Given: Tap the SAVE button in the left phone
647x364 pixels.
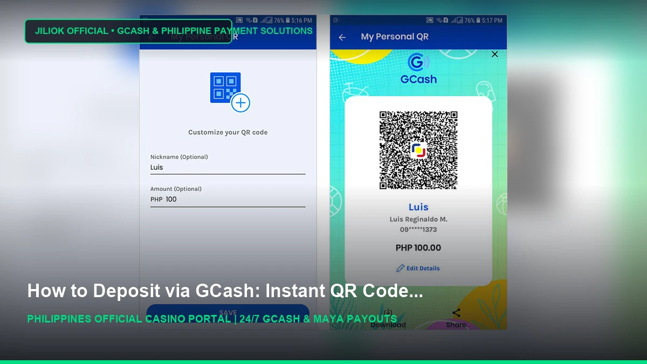Looking at the screenshot, I should click(228, 313).
